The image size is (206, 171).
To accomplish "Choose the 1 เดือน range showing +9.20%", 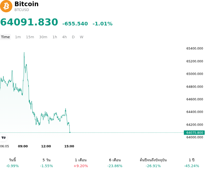I will 81,163.
